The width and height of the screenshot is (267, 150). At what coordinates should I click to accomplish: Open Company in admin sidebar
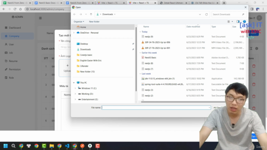pyautogui.click(x=18, y=36)
